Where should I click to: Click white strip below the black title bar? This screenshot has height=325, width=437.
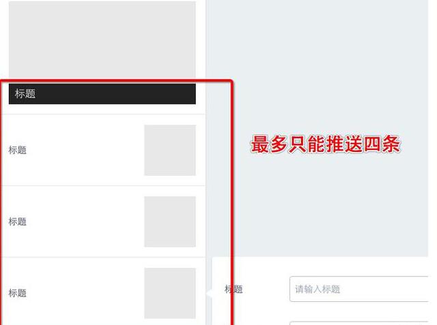point(103,109)
